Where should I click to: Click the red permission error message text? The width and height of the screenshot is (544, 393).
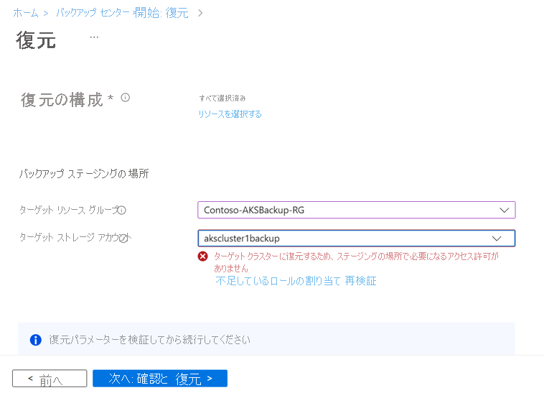pyautogui.click(x=356, y=262)
